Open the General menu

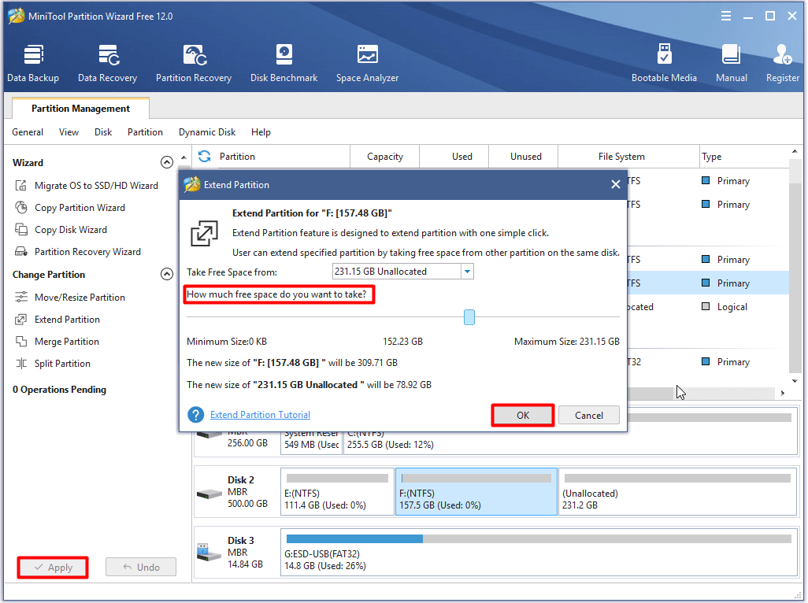(28, 132)
